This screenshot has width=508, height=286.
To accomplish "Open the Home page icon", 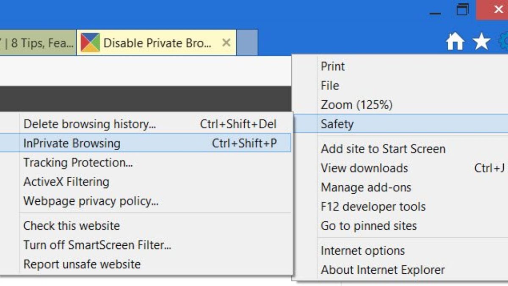I will [x=455, y=42].
